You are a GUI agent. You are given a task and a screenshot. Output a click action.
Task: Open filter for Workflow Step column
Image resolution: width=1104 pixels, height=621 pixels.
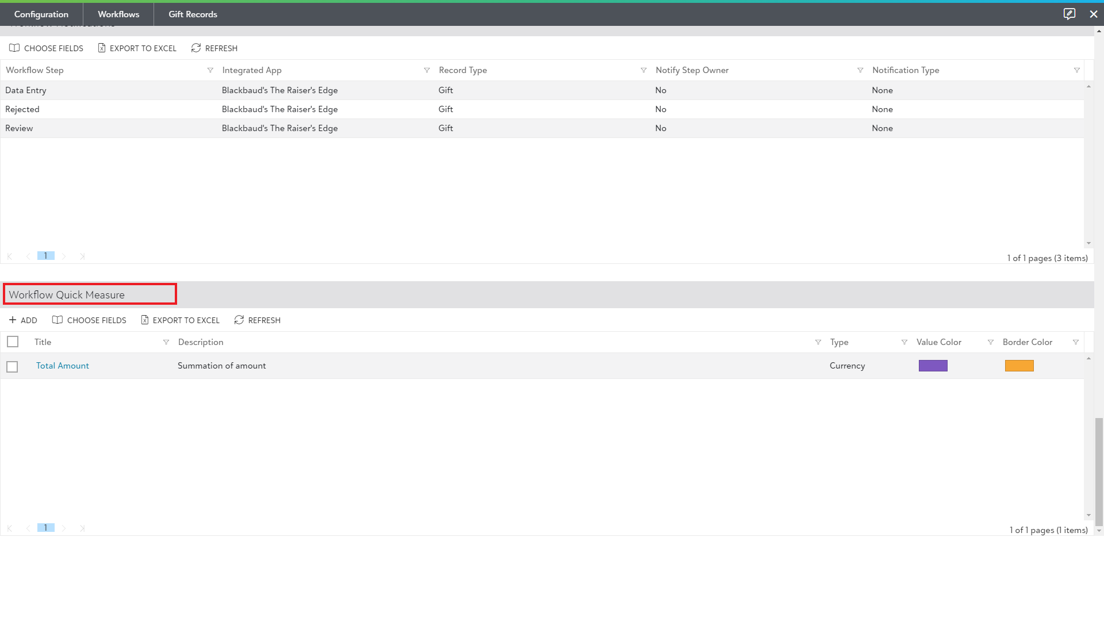tap(210, 70)
